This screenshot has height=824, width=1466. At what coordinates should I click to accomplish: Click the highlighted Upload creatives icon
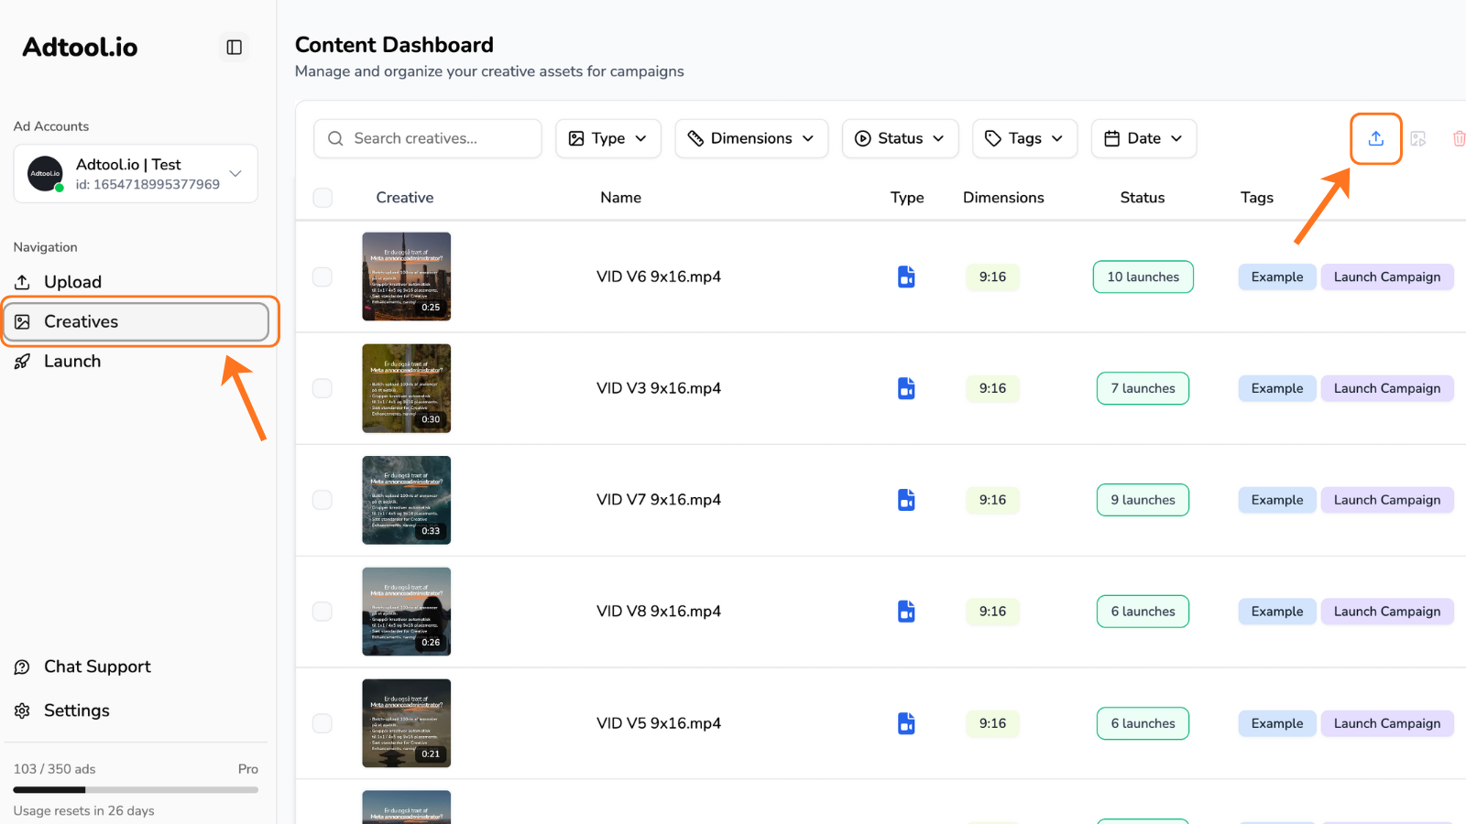pos(1375,138)
